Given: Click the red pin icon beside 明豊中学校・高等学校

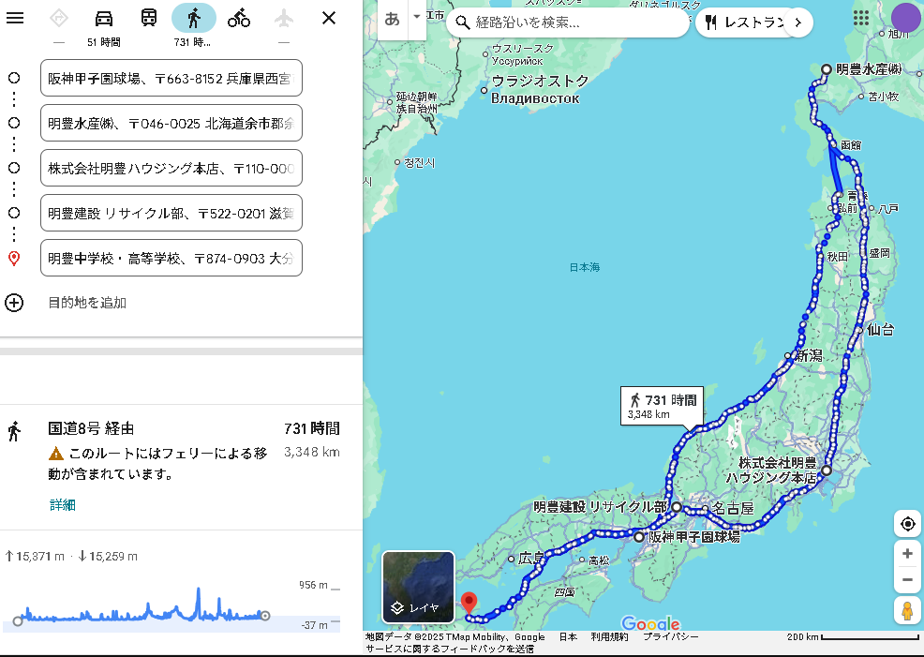Looking at the screenshot, I should [x=14, y=258].
